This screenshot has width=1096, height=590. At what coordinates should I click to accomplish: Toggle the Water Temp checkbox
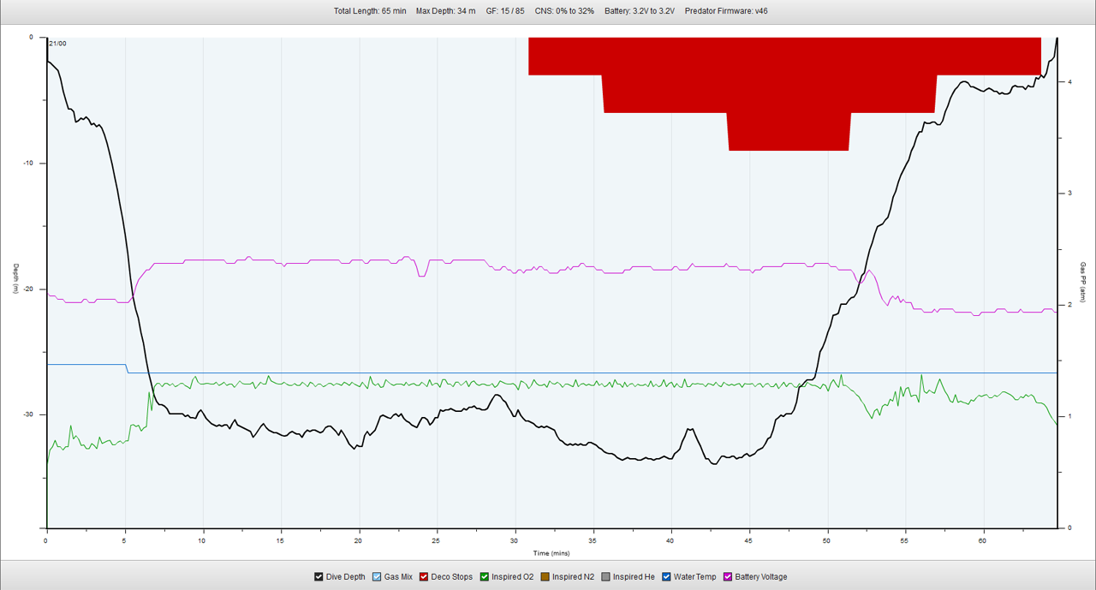(x=667, y=577)
